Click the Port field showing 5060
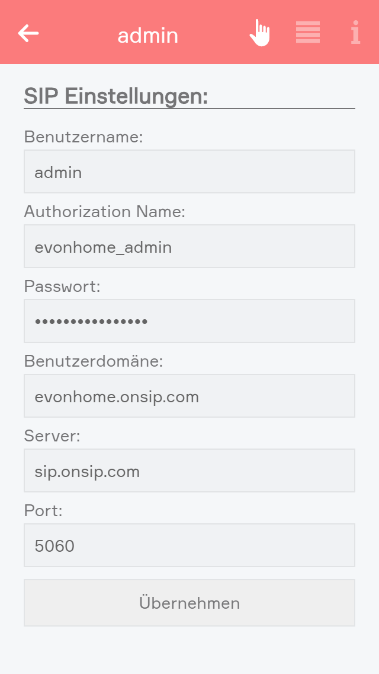 (189, 545)
